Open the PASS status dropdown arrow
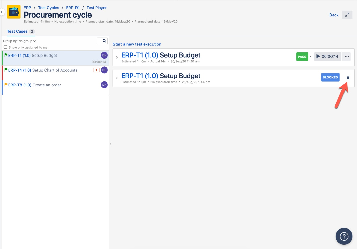Viewport: 357px width, 249px height. 310,57
